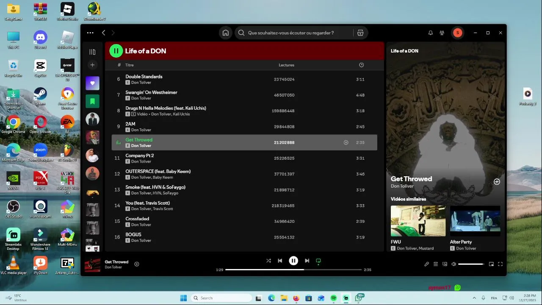542x305 pixels.
Task: Open the user profile avatar 'S'
Action: 457,33
